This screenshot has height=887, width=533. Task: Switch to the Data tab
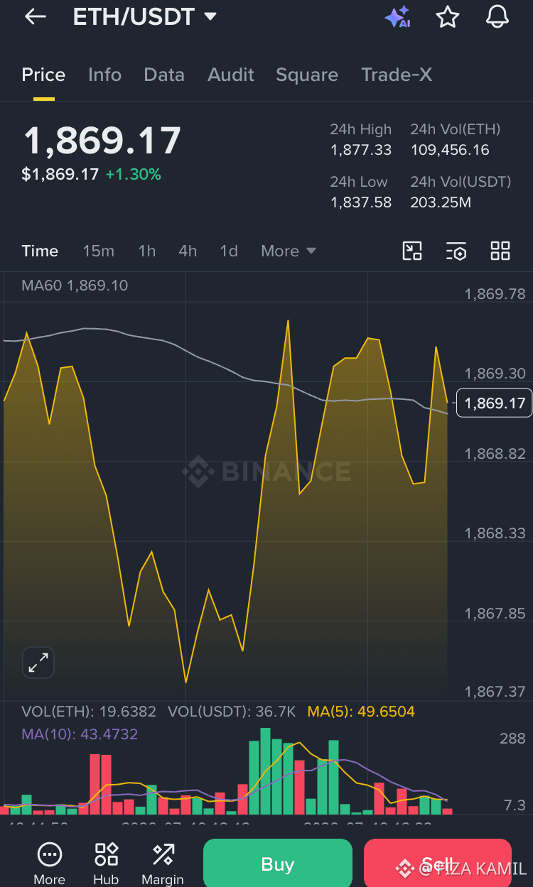tap(164, 75)
